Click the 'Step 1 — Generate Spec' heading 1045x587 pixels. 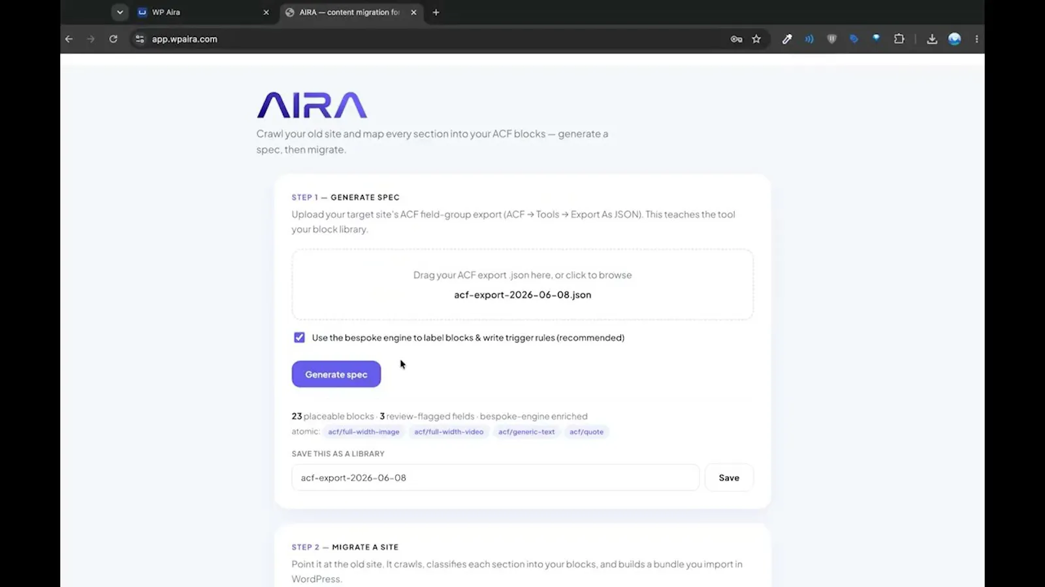(346, 197)
